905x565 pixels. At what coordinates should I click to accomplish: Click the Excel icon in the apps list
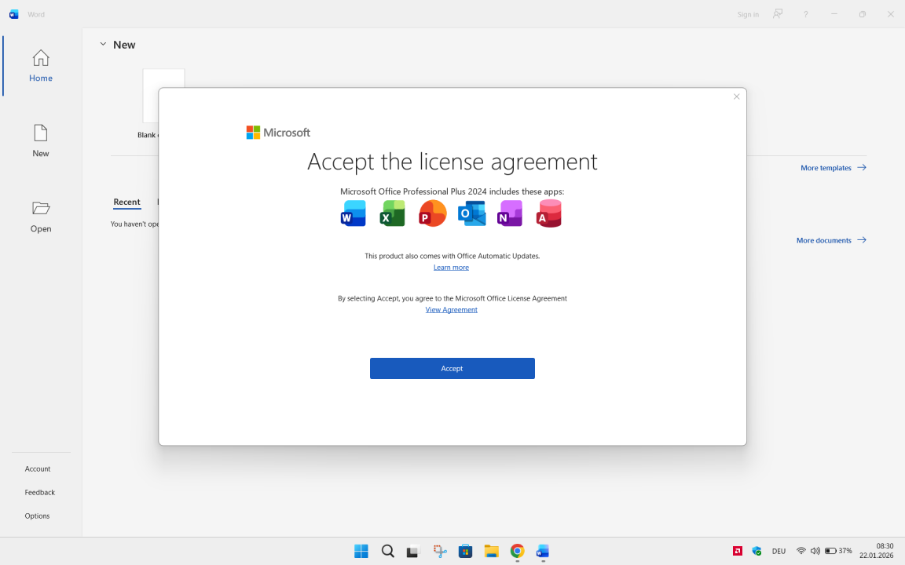(392, 213)
